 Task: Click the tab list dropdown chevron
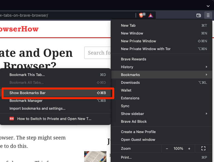click(208, 6)
